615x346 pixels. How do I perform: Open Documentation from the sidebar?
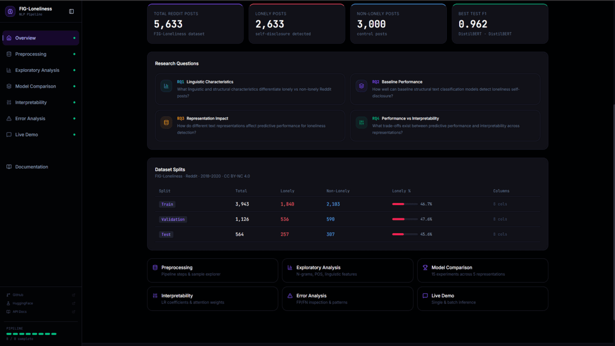[41, 167]
